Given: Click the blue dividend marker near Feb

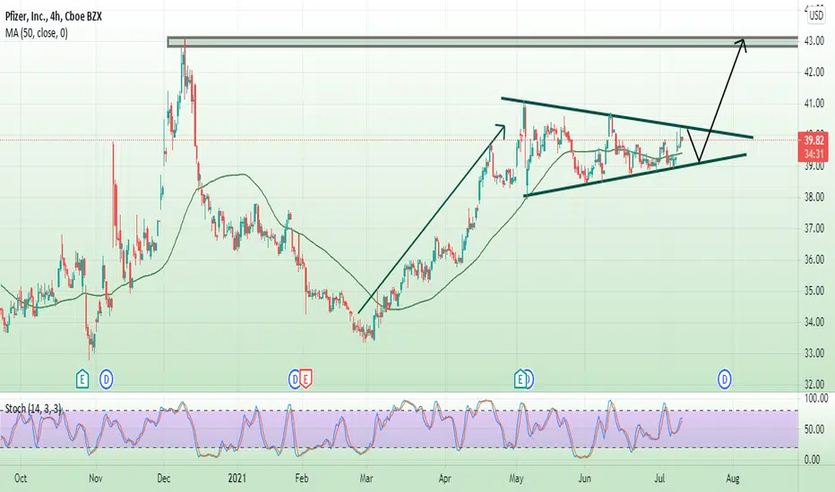Looking at the screenshot, I should (294, 379).
